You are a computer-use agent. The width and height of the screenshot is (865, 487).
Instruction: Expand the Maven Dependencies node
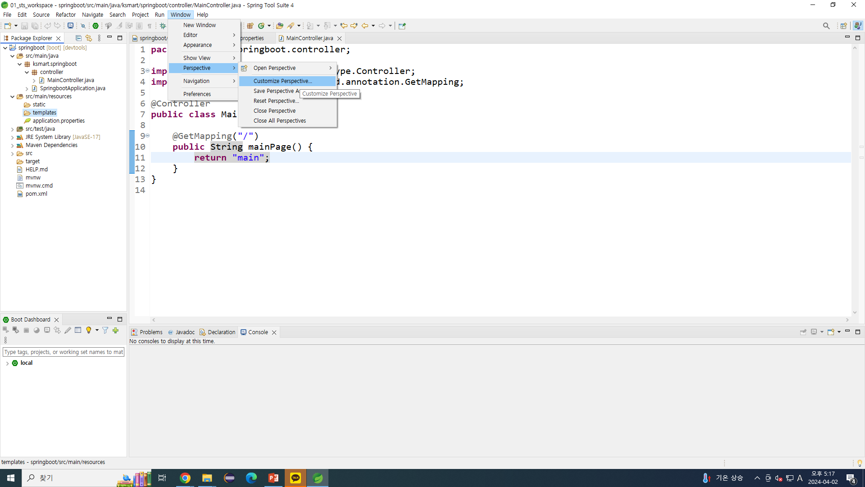[12, 145]
